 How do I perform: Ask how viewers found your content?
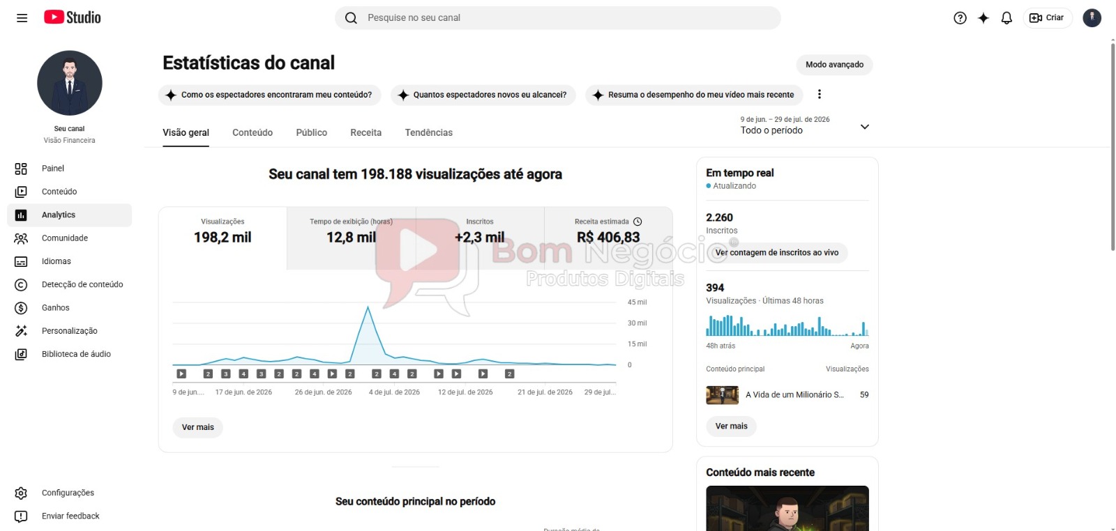coord(270,95)
